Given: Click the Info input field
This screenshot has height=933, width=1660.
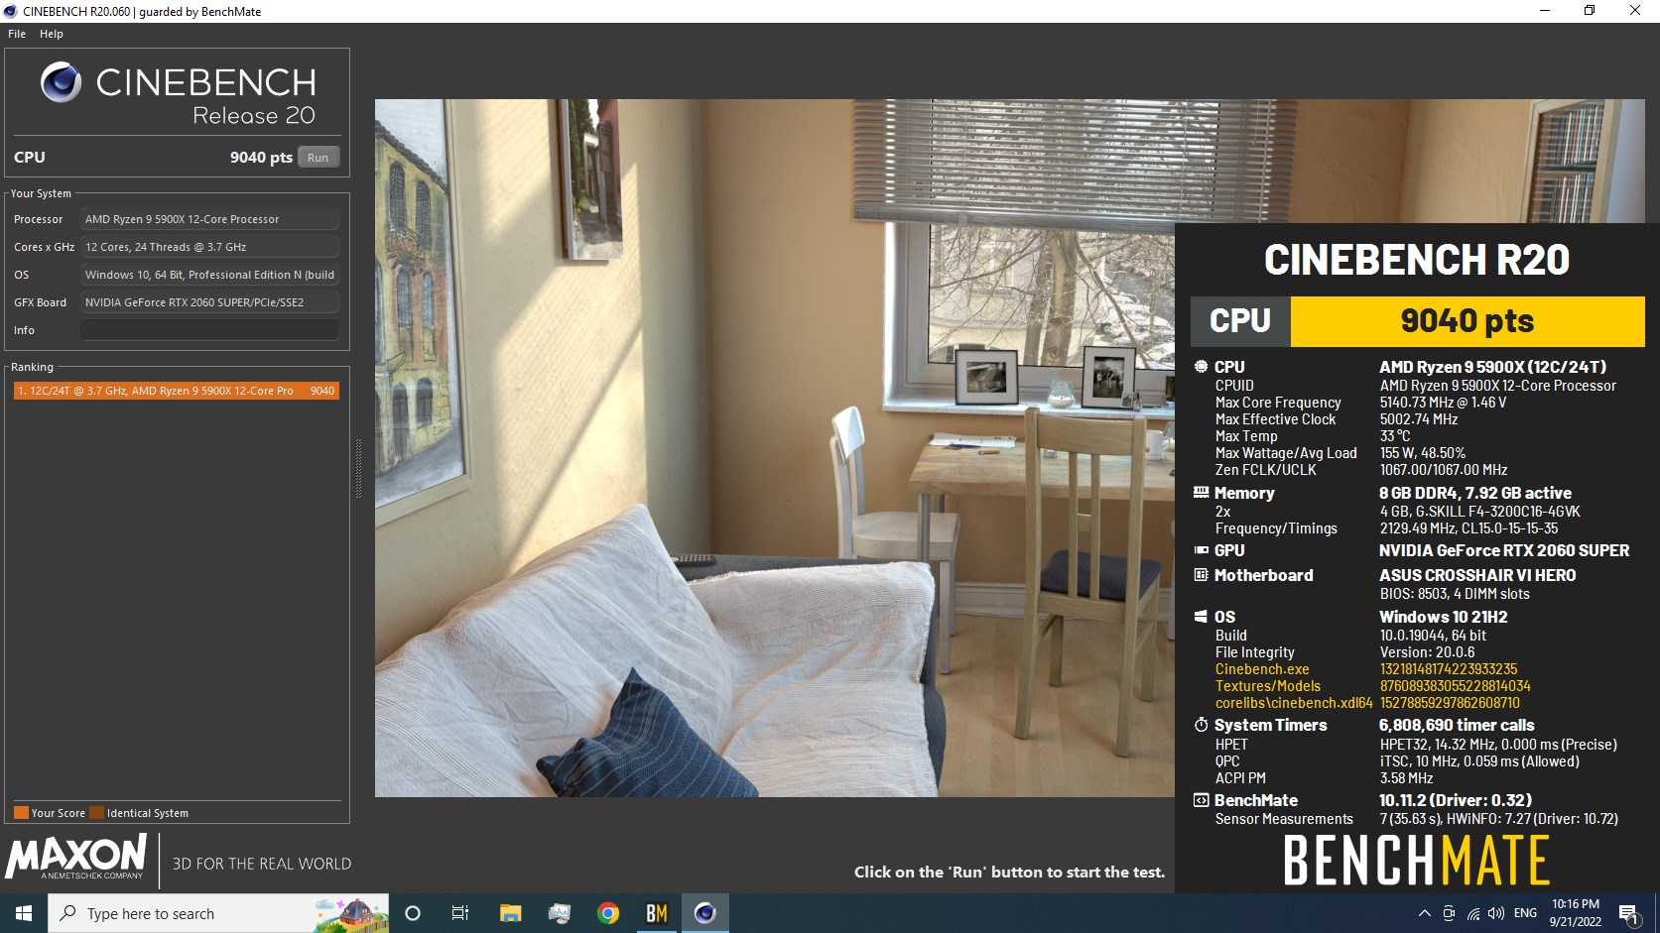Looking at the screenshot, I should pyautogui.click(x=209, y=330).
